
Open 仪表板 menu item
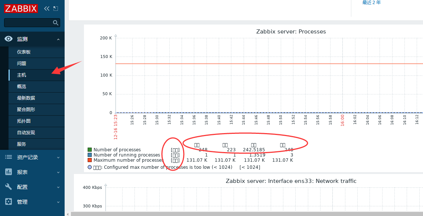37,52
